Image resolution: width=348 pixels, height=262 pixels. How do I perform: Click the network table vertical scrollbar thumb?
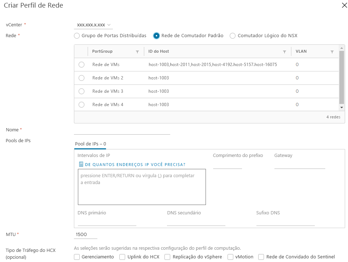click(342, 78)
